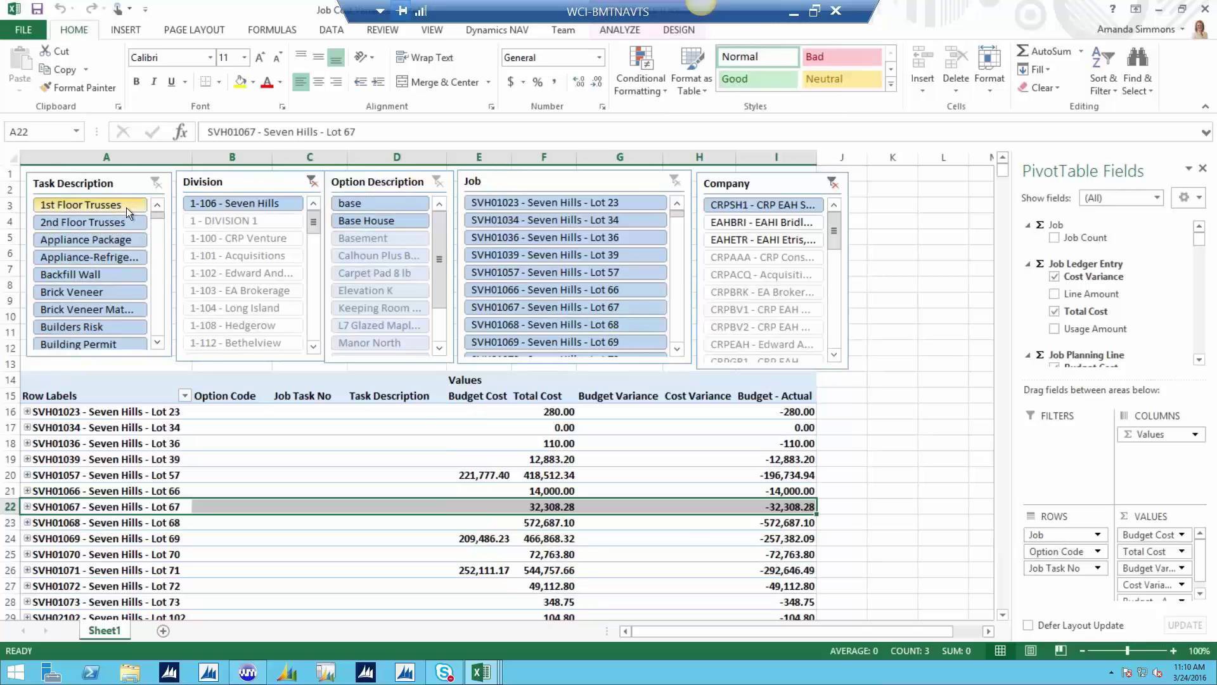Uncheck the Cost Variance field
This screenshot has height=685, width=1217.
(x=1053, y=277)
